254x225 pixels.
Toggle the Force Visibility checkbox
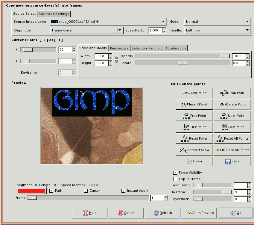[x=175, y=173]
